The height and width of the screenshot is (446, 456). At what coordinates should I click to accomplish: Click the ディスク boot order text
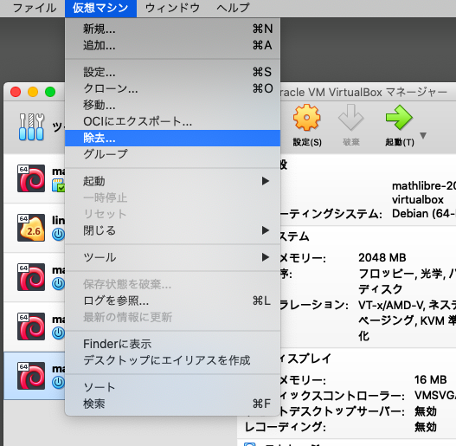pyautogui.click(x=381, y=289)
